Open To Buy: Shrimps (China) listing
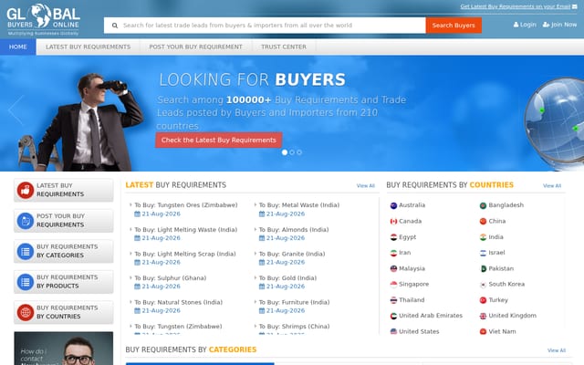The height and width of the screenshot is (365, 584). [294, 327]
